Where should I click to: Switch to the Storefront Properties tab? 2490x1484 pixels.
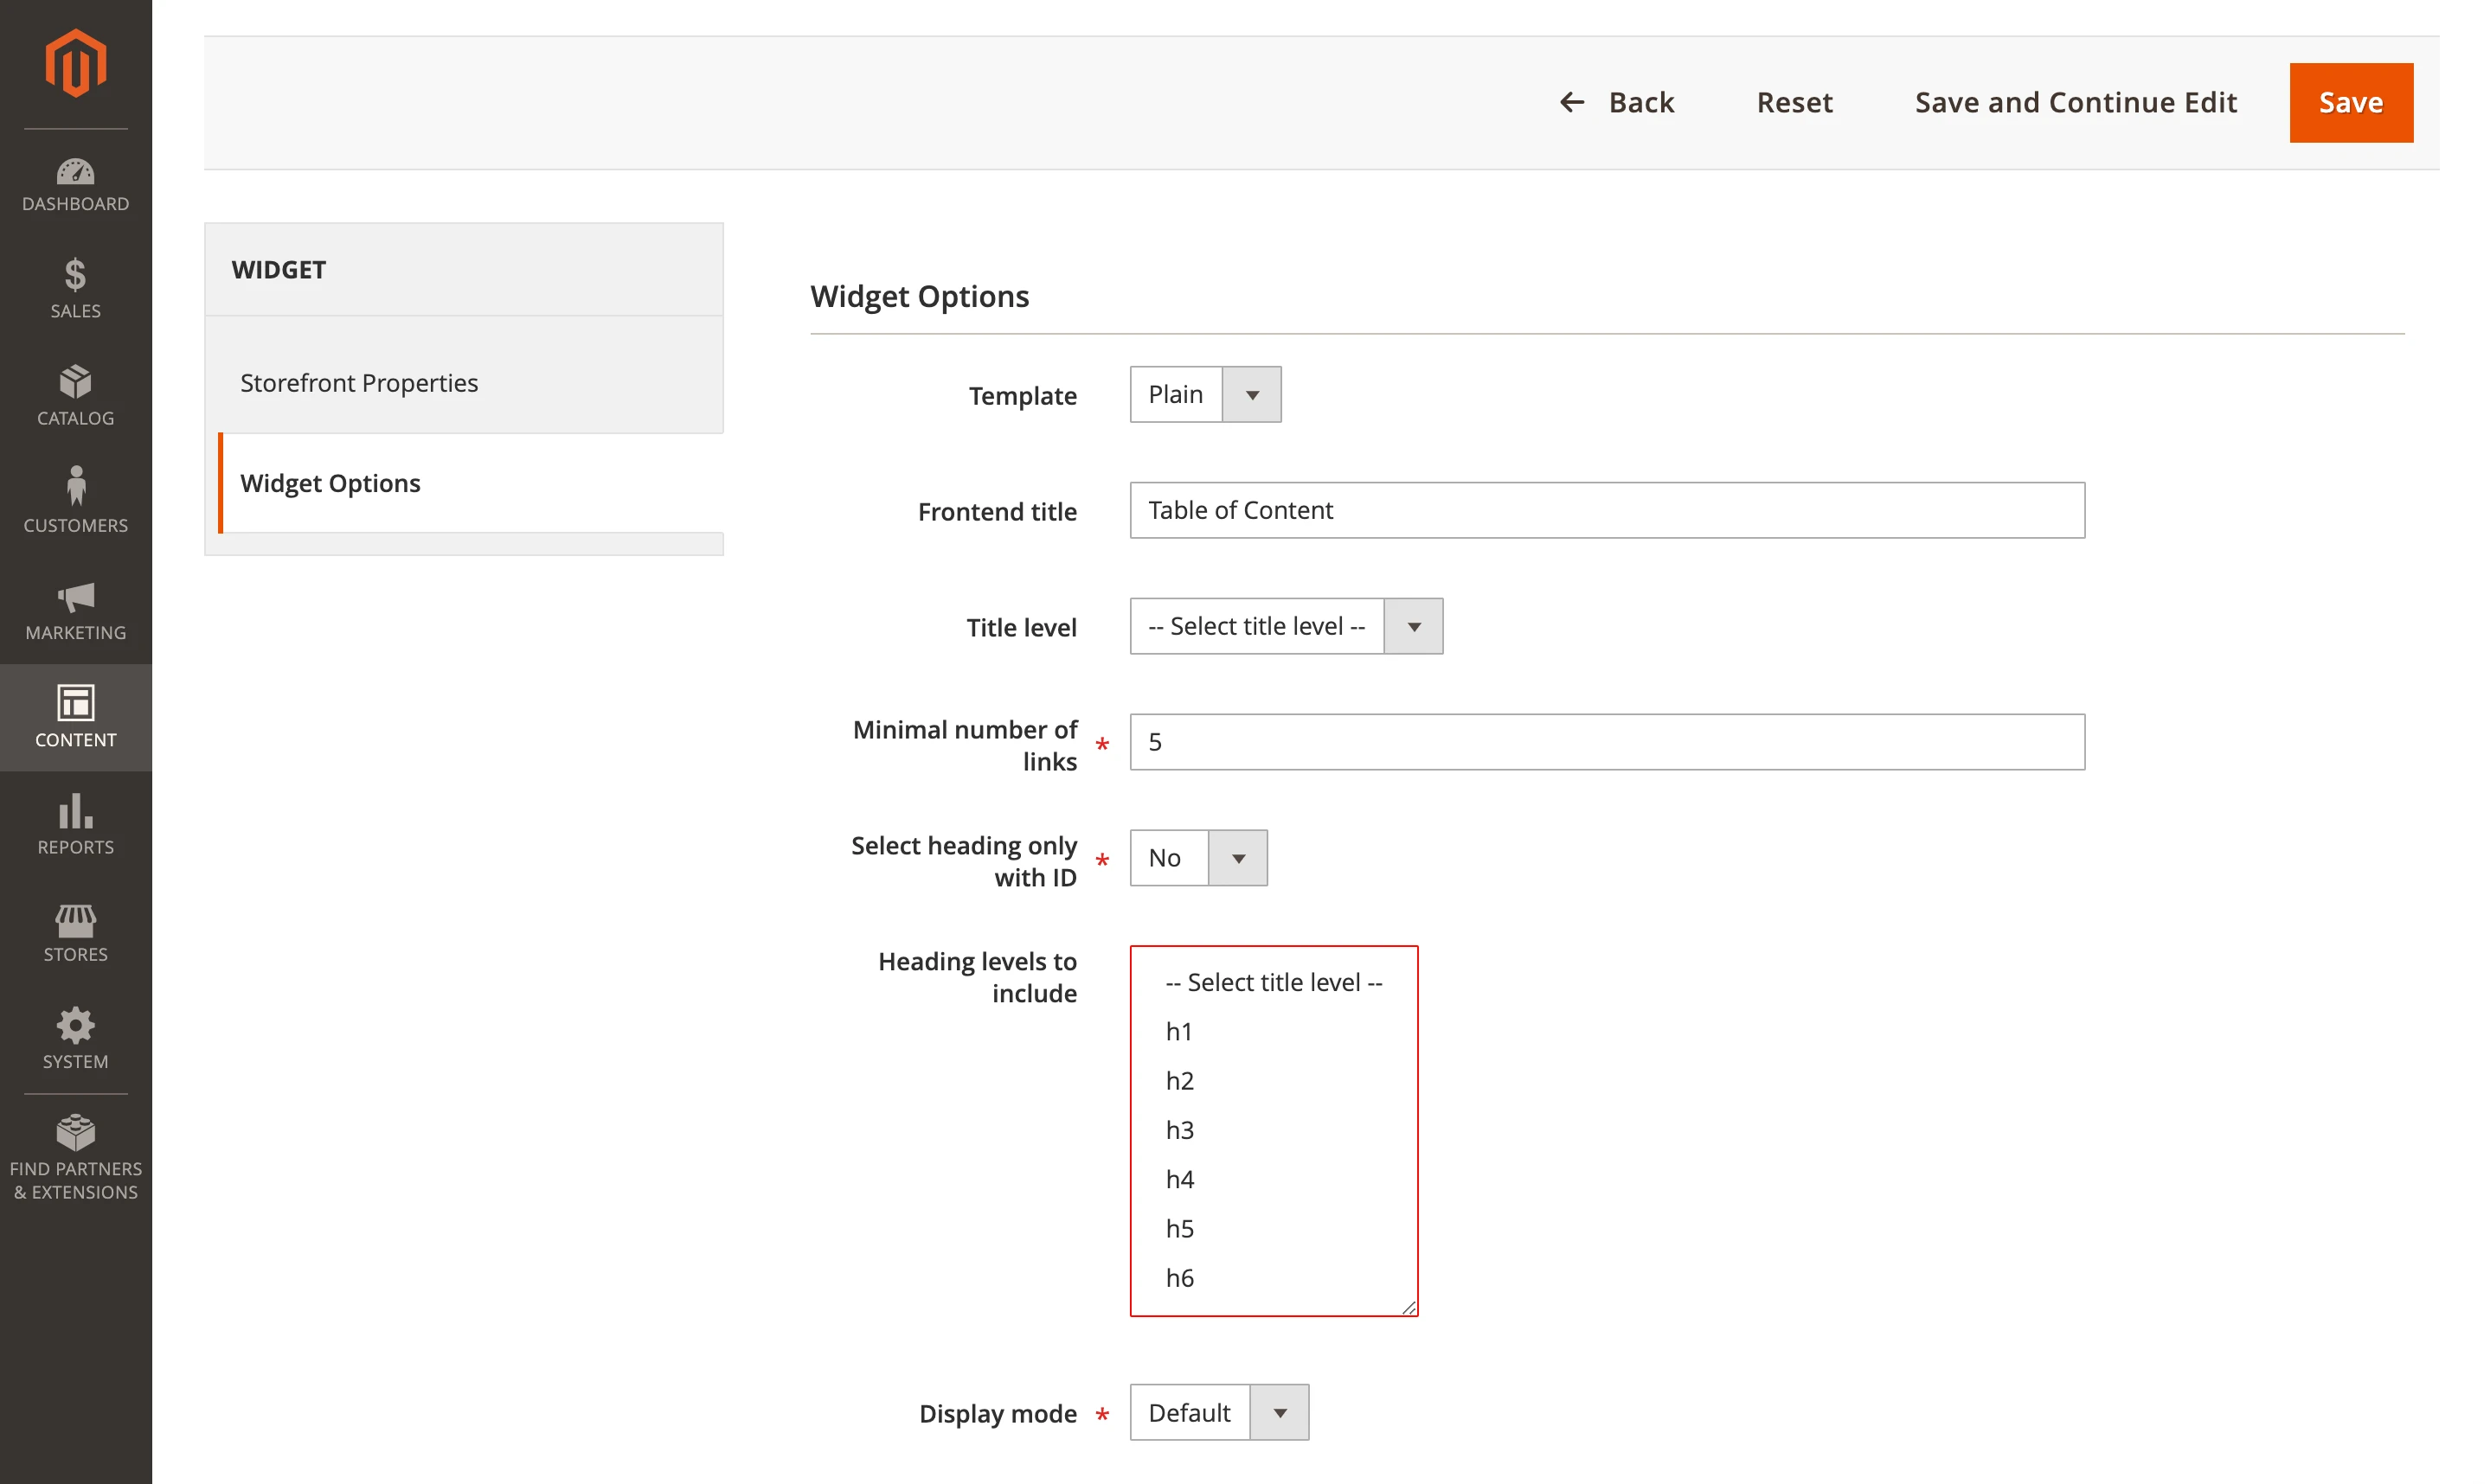[359, 383]
